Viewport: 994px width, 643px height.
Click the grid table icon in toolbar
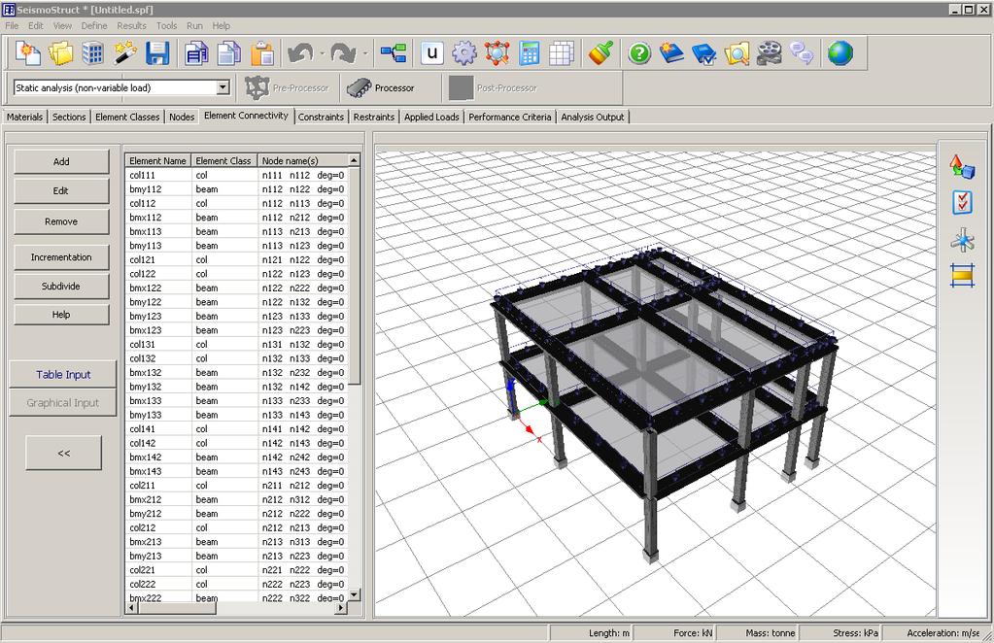point(561,53)
